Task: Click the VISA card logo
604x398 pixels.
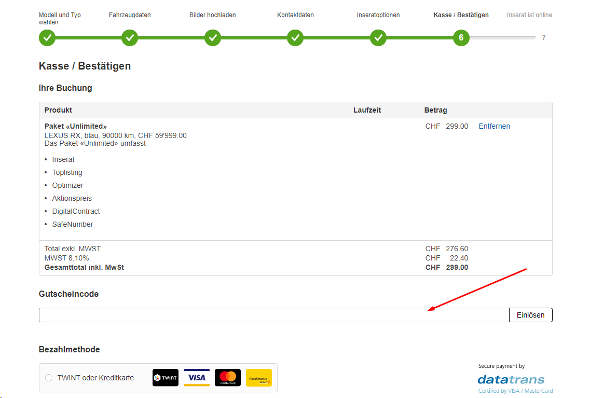Action: (x=197, y=378)
